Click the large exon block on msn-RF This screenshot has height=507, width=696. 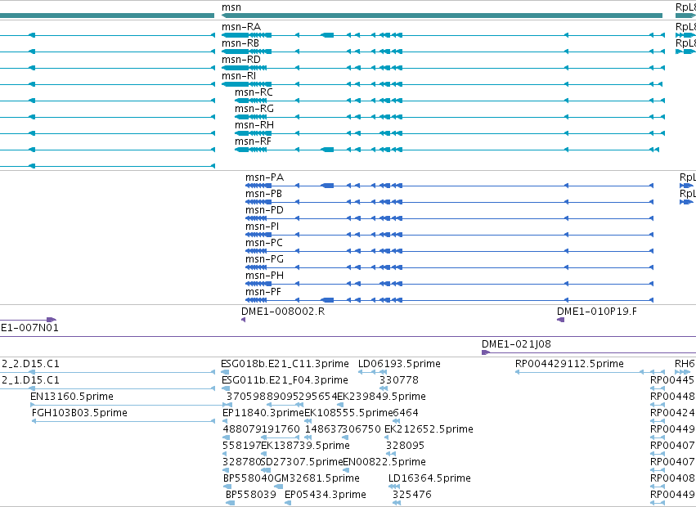(328, 150)
